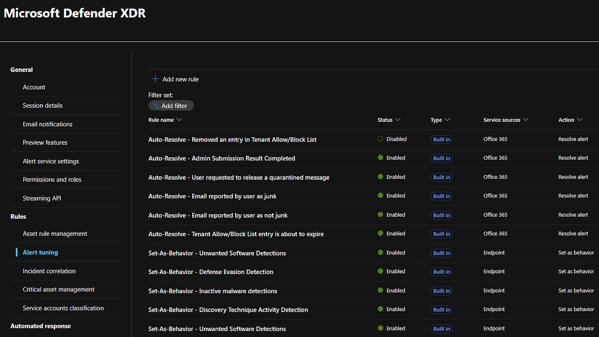Go to Asset rule management
Image resolution: width=599 pixels, height=337 pixels.
pyautogui.click(x=55, y=234)
